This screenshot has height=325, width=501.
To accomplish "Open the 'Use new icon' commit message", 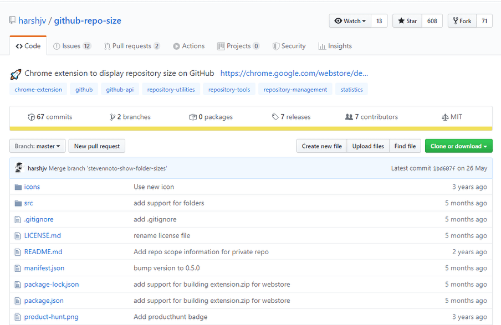I will 154,187.
